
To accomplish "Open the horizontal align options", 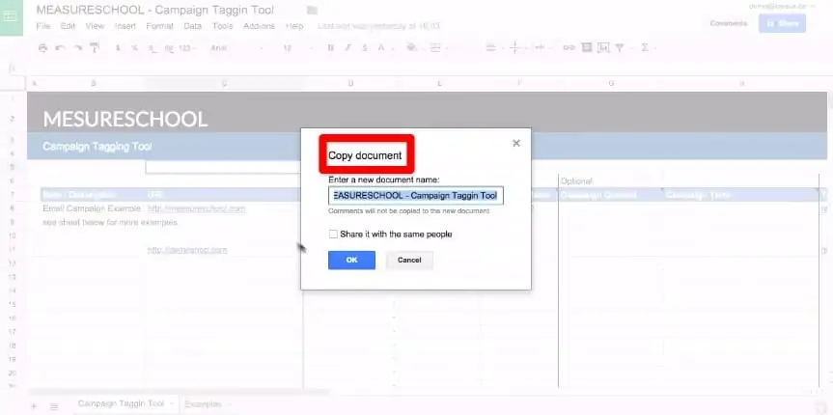I will 492,48.
